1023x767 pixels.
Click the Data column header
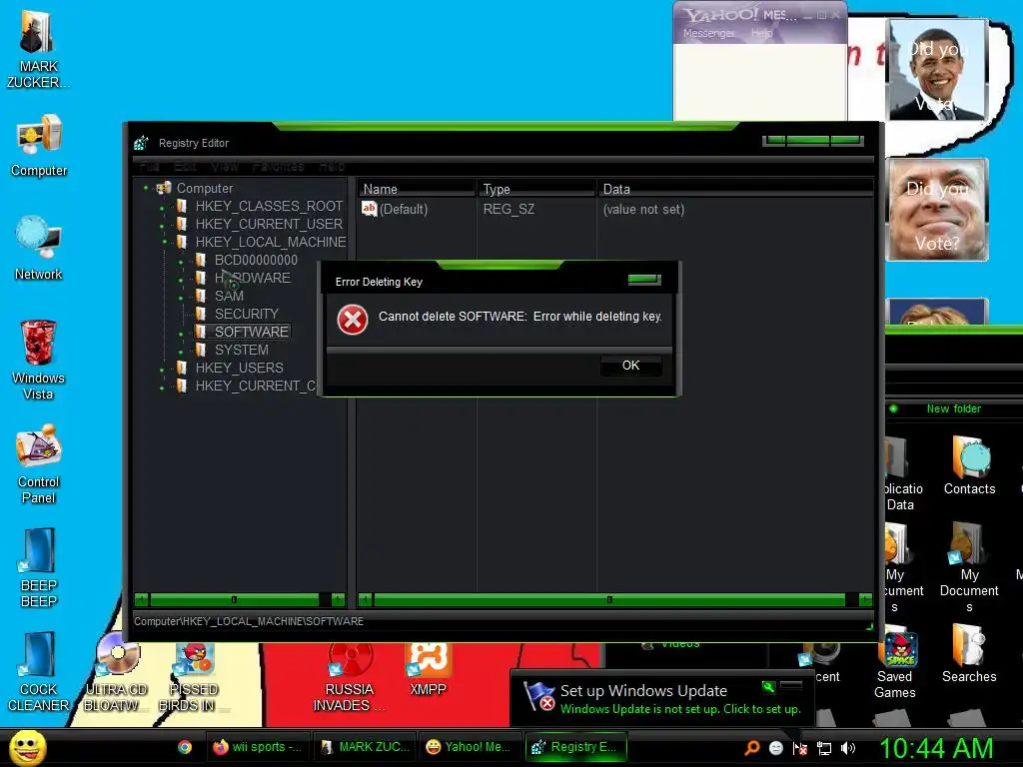(734, 189)
